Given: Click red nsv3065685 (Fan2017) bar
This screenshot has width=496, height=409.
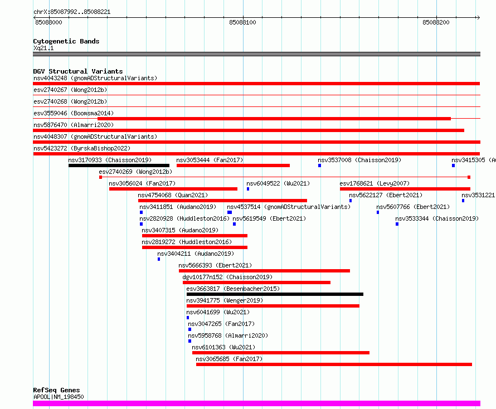Looking at the screenshot, I should point(334,364).
